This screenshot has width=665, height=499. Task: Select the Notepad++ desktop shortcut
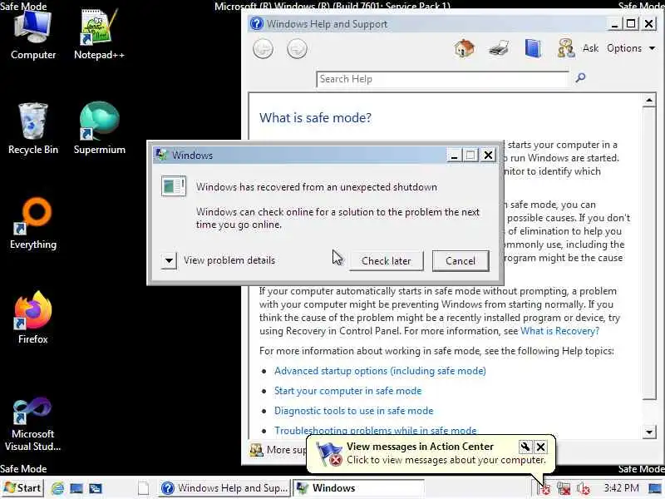coord(99,36)
